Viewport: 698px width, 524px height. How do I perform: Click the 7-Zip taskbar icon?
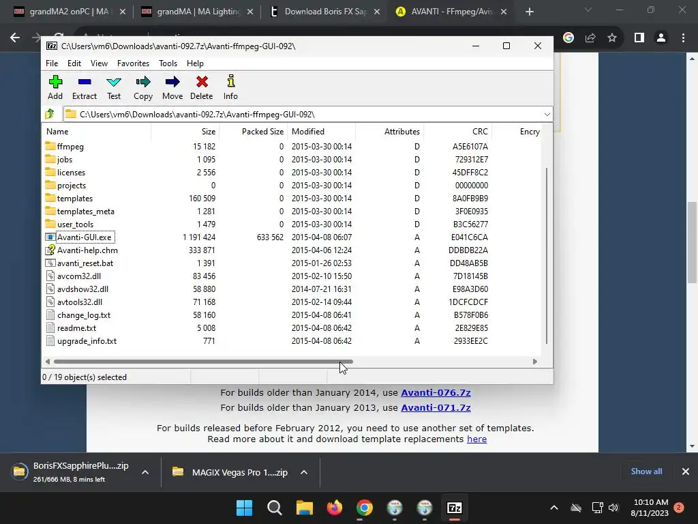point(455,508)
